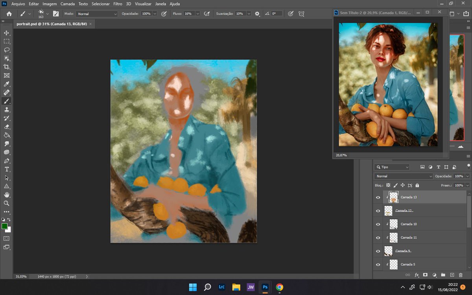Select the Lasso tool
Image resolution: width=472 pixels, height=295 pixels.
(x=6, y=50)
